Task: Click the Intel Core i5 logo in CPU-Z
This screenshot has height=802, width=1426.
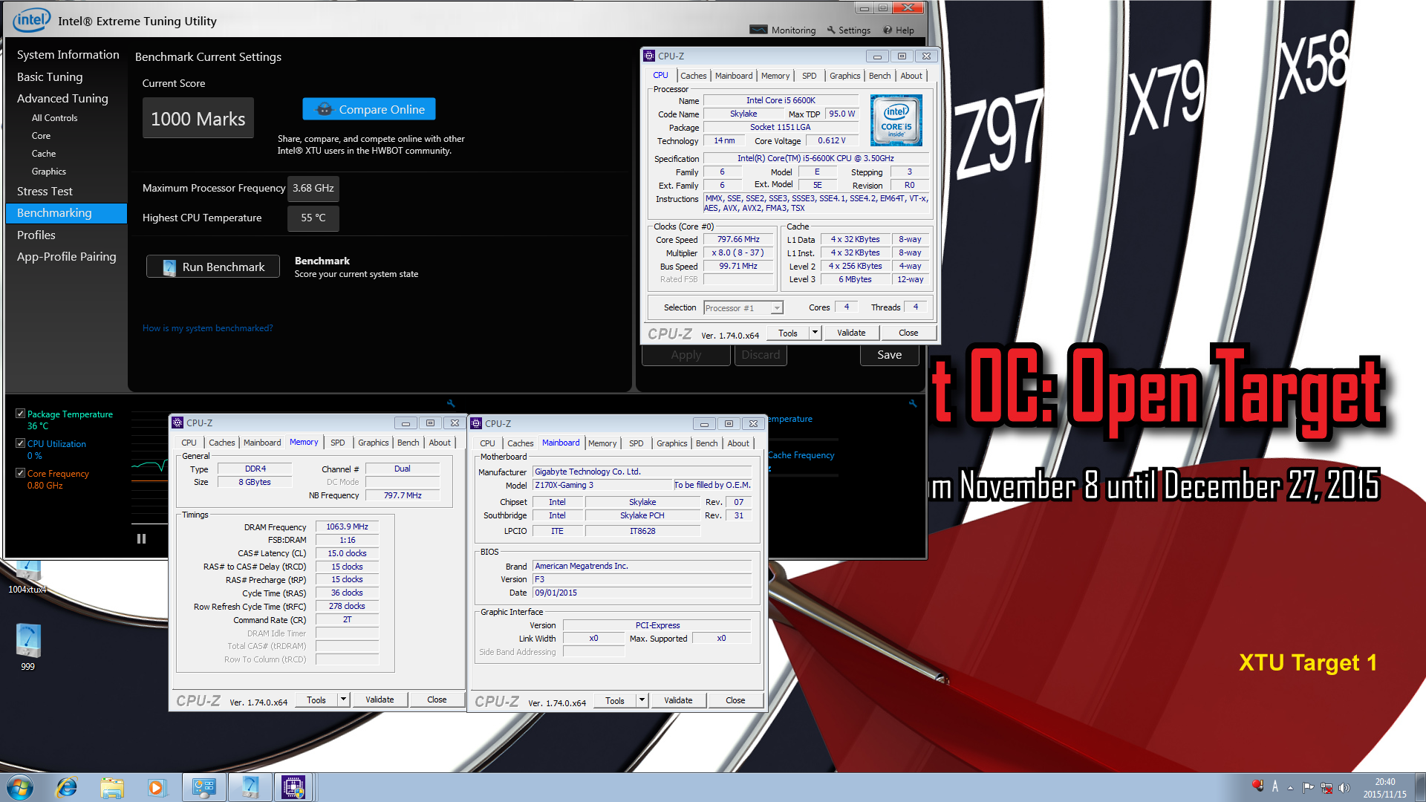Action: coord(896,120)
